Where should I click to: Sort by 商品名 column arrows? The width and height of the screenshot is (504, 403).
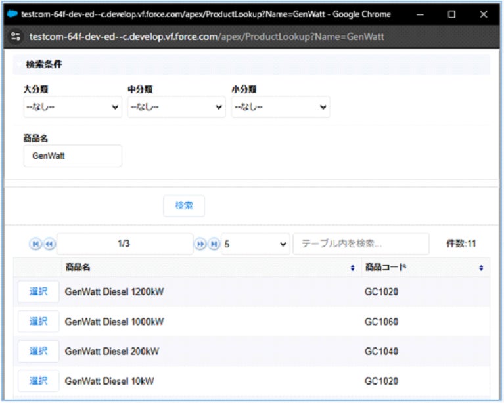(353, 268)
